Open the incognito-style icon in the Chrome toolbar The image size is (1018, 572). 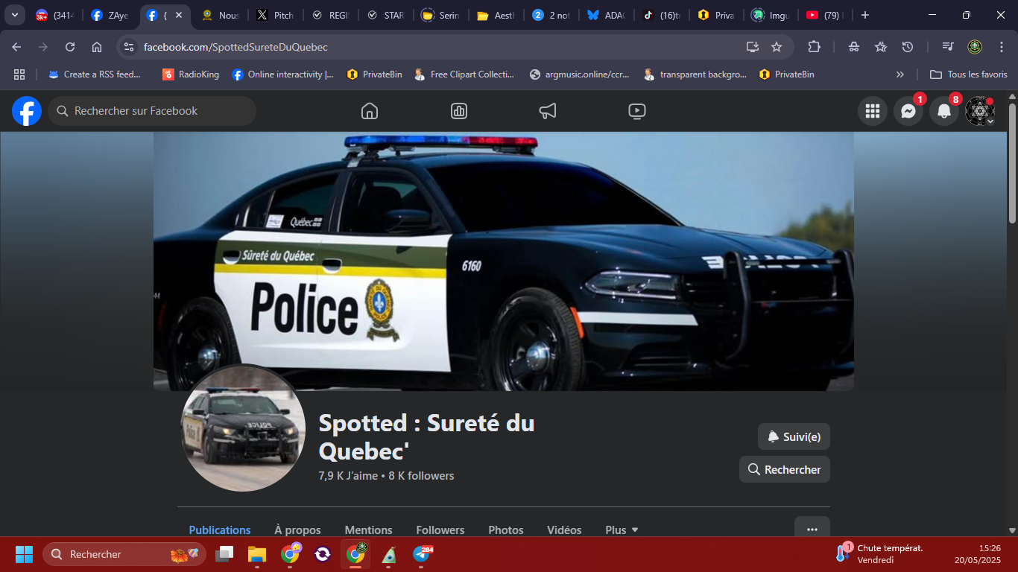point(854,47)
